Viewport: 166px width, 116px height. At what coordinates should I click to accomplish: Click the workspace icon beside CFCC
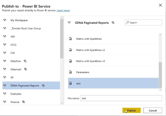tap(5, 44)
